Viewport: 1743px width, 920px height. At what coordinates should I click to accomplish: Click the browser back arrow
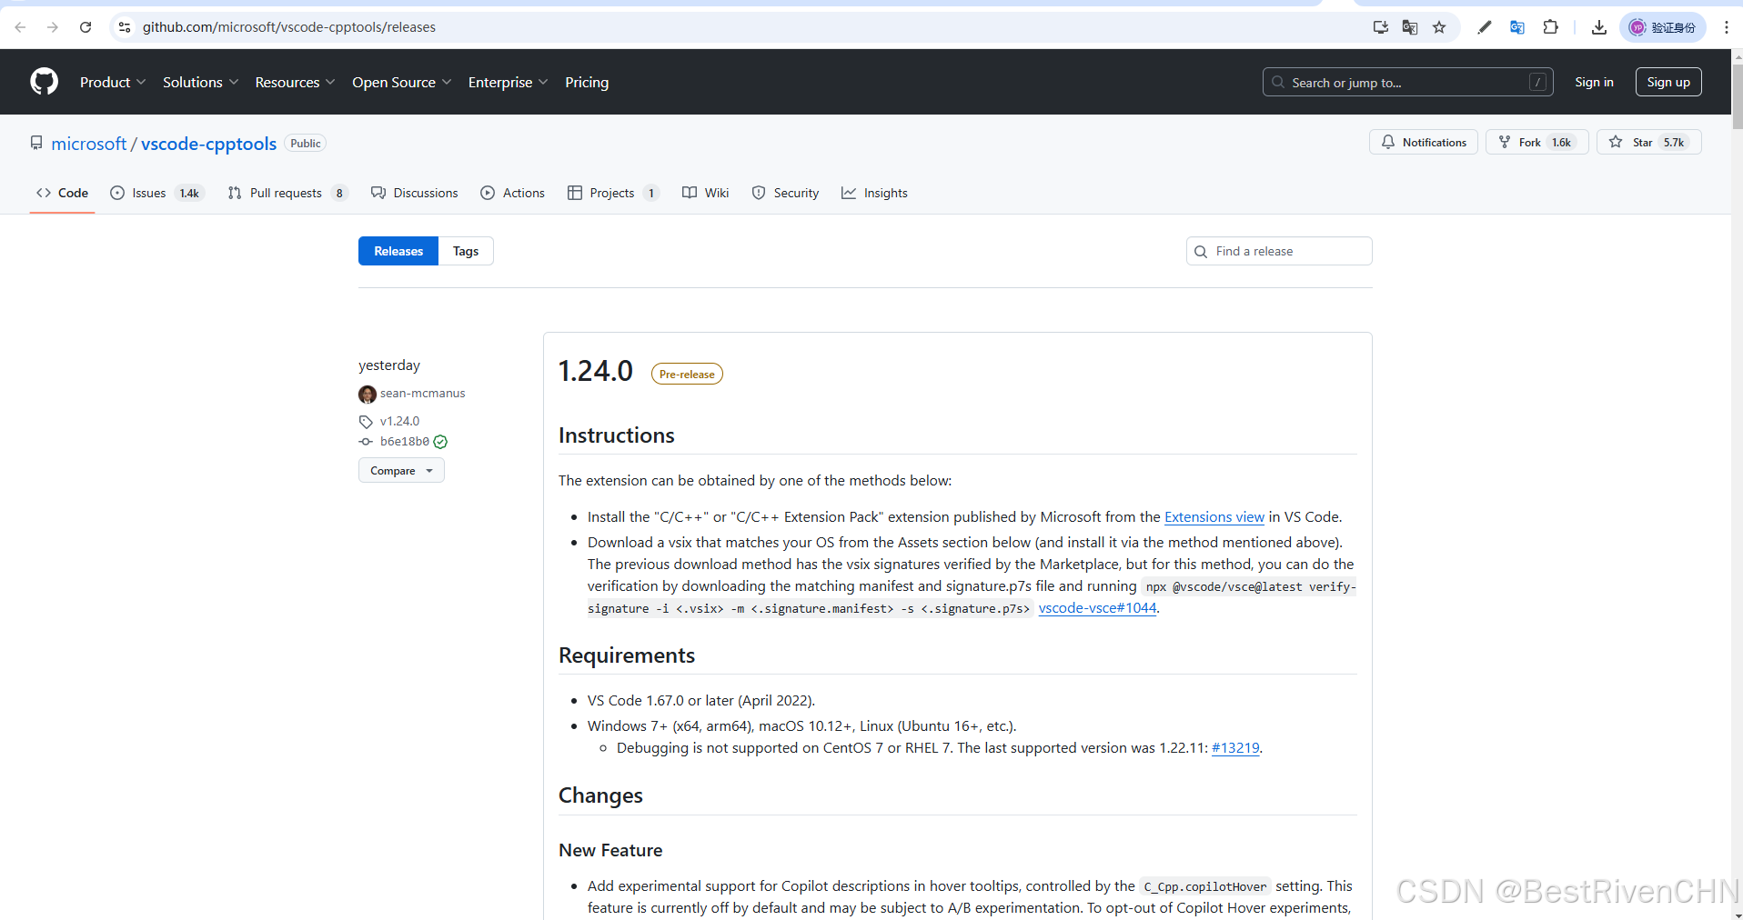20,27
